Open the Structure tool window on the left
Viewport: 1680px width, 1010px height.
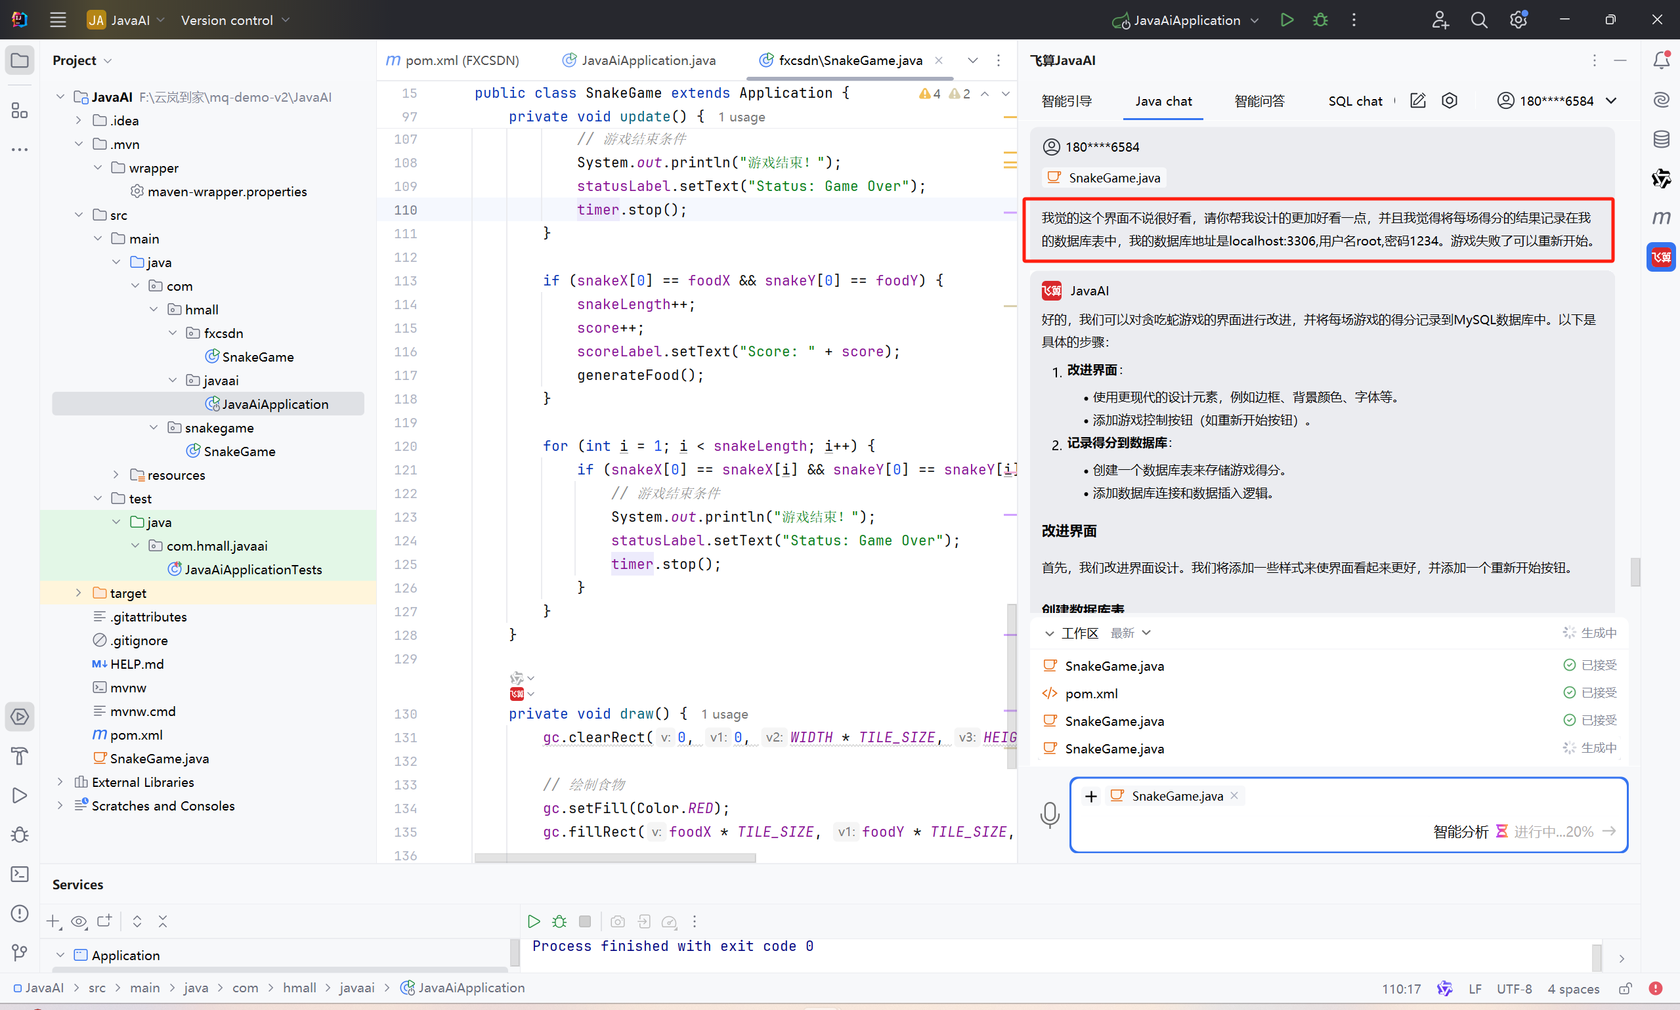20,110
